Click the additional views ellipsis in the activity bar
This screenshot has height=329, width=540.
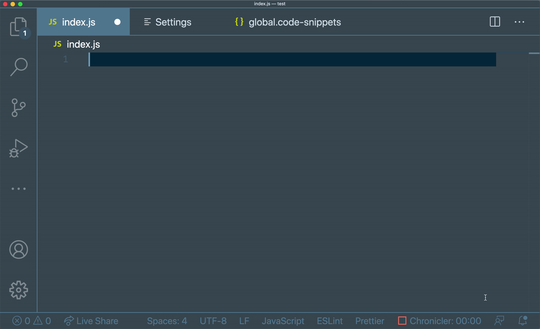click(19, 188)
